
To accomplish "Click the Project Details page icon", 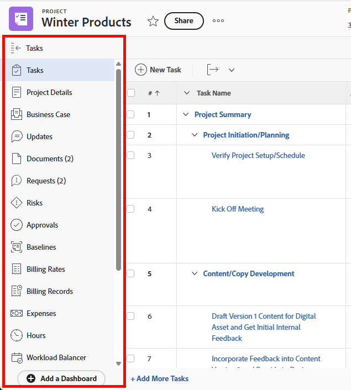I will pos(17,92).
